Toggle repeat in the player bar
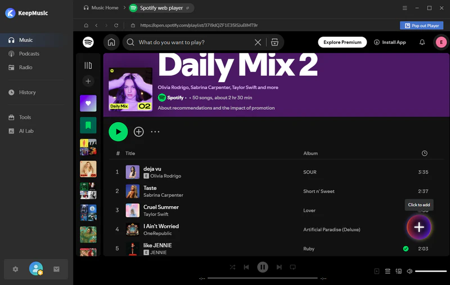The width and height of the screenshot is (450, 285). coord(292,267)
